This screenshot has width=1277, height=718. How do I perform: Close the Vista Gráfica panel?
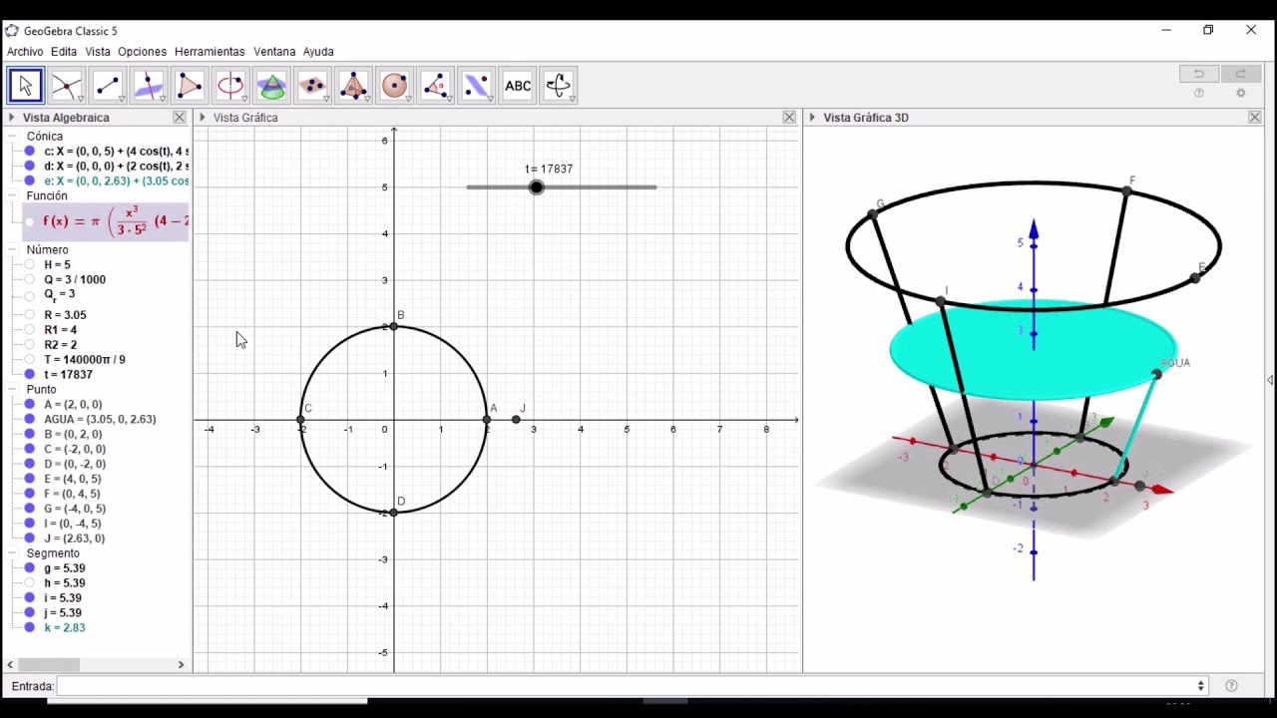pos(789,118)
